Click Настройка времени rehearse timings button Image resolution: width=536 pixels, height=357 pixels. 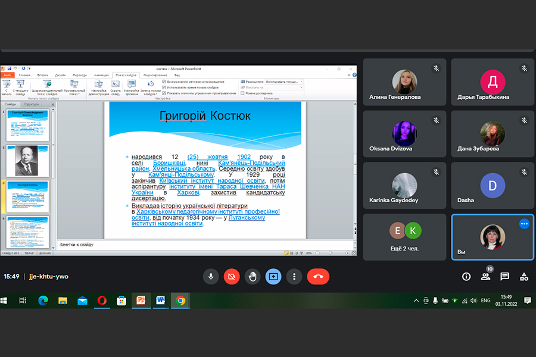132,88
